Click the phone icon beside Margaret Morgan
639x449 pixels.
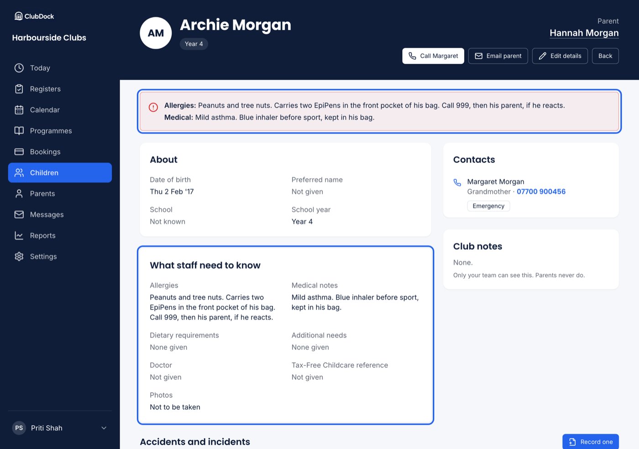(x=457, y=183)
